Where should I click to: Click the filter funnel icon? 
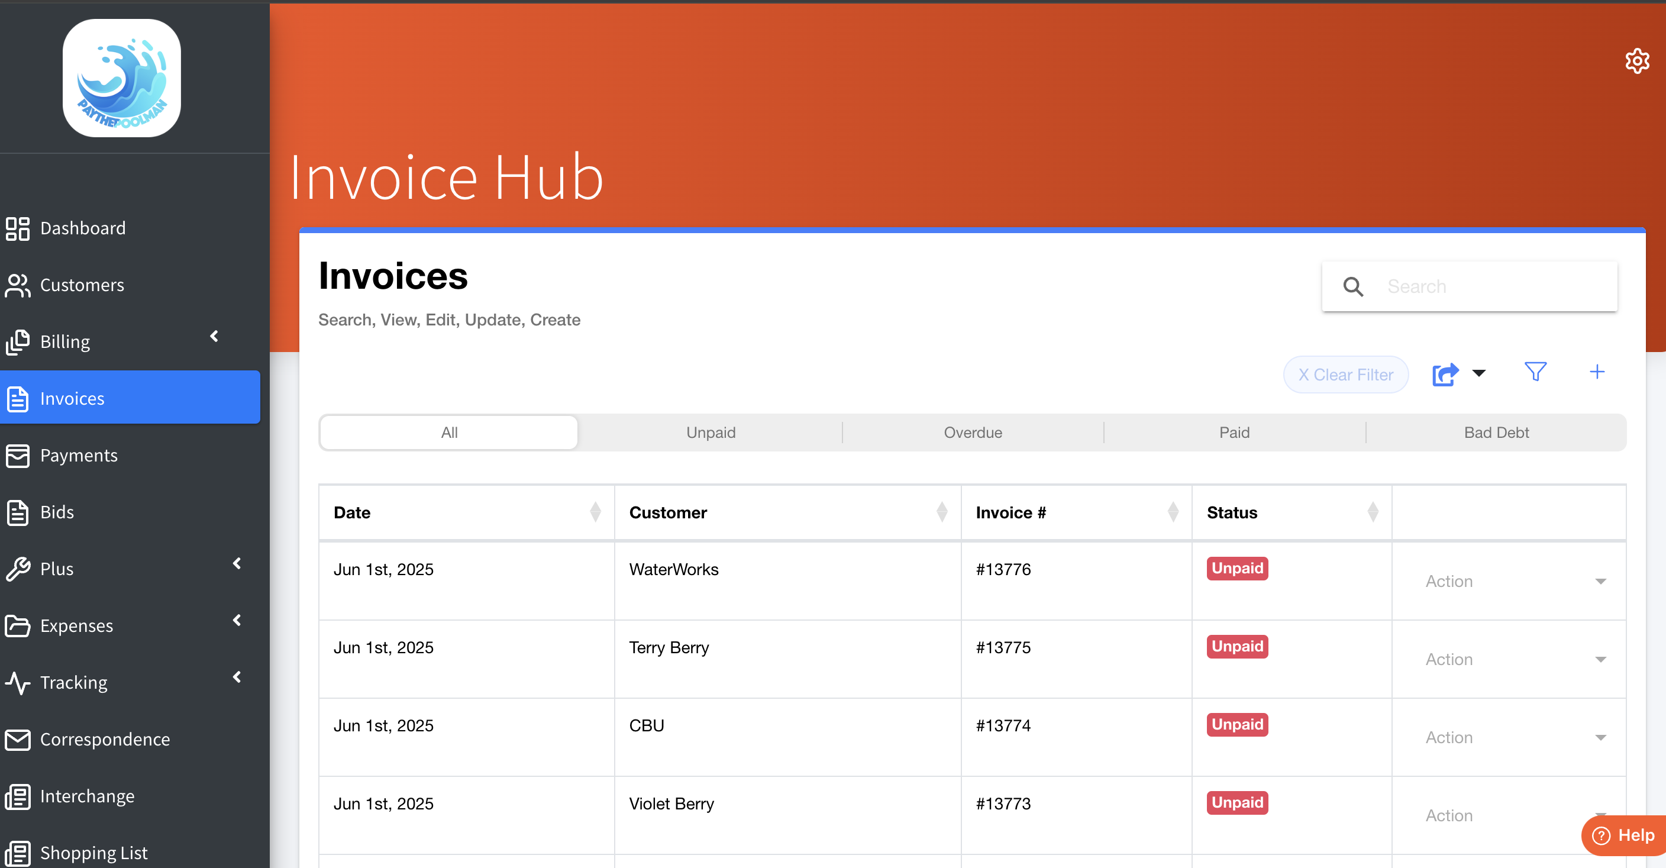[1535, 372]
